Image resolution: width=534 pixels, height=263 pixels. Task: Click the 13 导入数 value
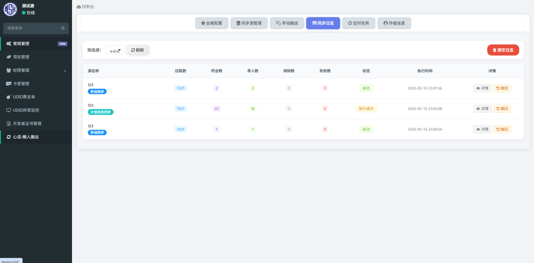click(252, 109)
